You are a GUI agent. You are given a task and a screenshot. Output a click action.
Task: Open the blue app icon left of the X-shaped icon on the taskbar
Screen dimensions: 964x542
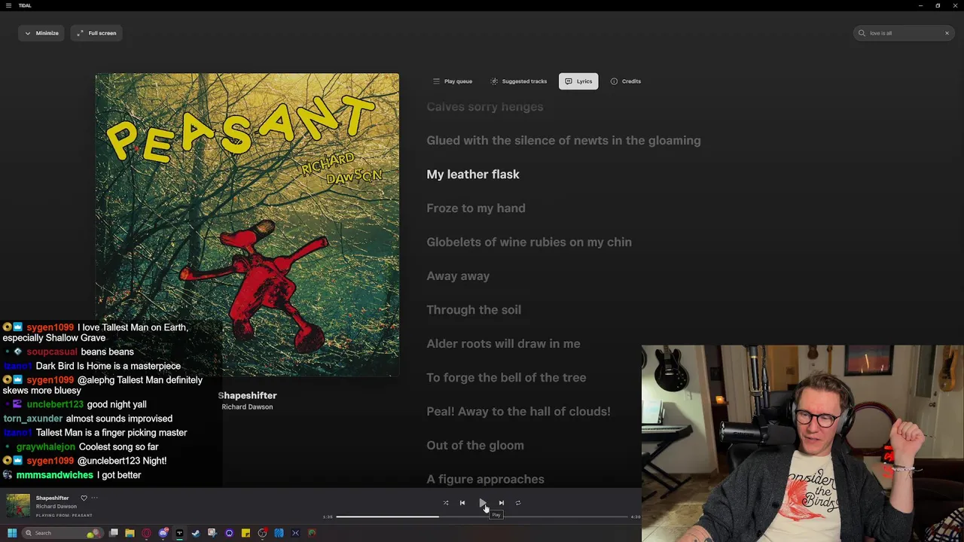(x=279, y=533)
